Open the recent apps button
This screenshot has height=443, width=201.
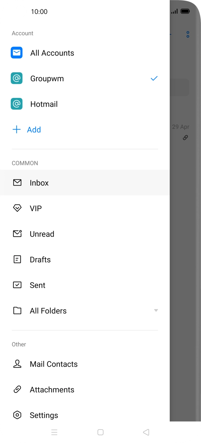click(x=54, y=432)
